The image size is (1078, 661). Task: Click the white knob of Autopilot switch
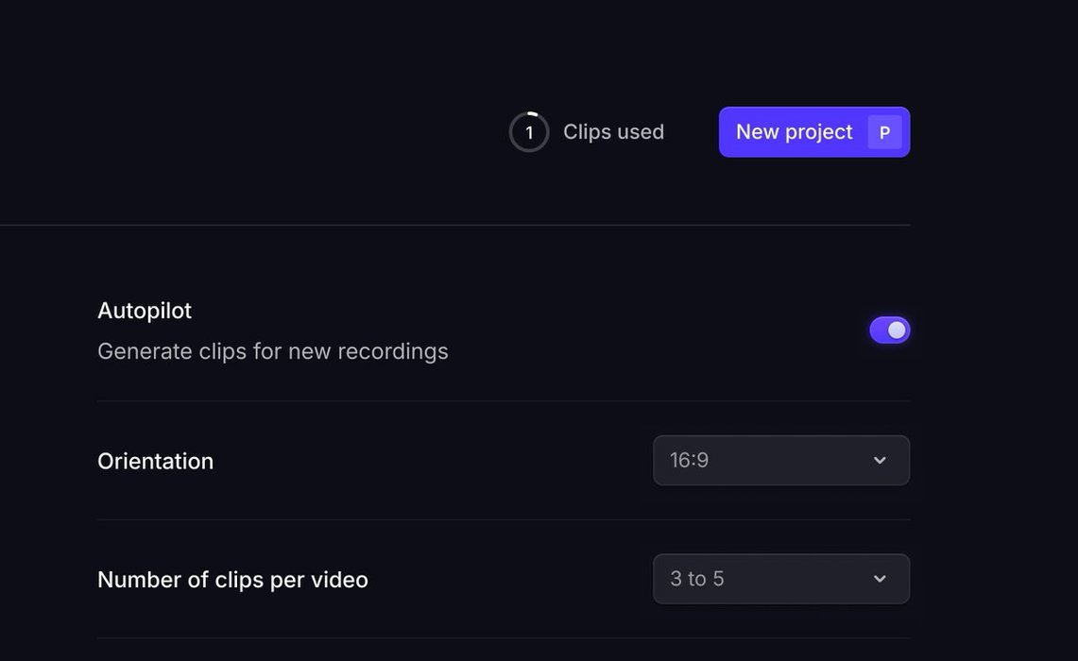[898, 330]
